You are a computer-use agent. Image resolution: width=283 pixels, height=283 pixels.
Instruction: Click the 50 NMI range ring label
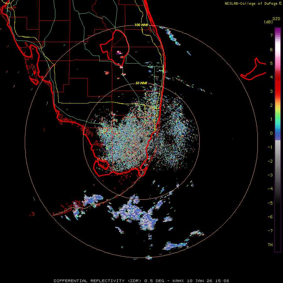coord(141,83)
